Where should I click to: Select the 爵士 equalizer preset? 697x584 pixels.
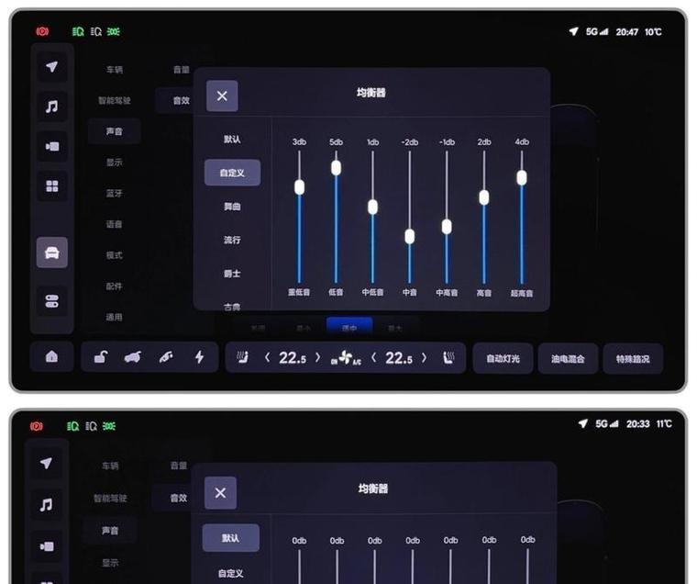(x=232, y=274)
